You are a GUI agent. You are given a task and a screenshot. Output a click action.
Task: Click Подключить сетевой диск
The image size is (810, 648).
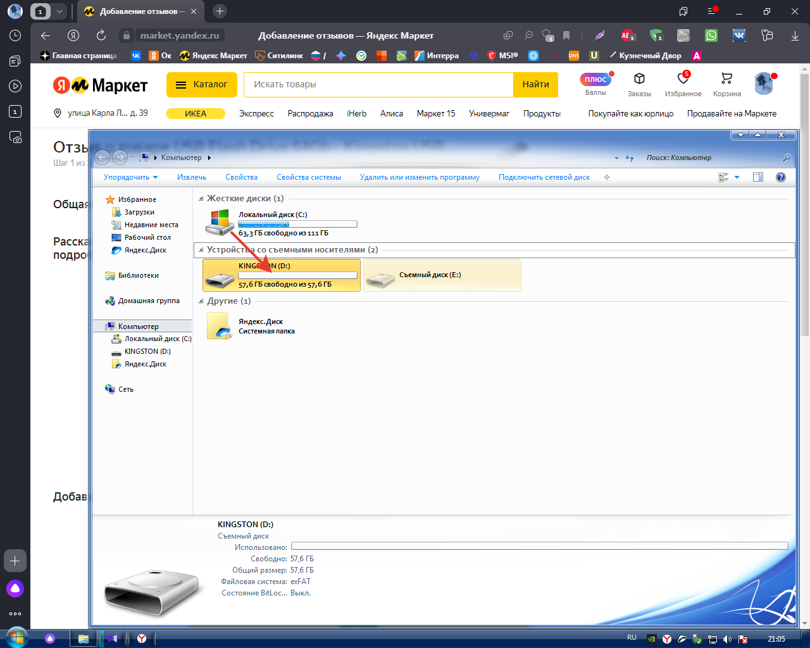[x=544, y=177]
